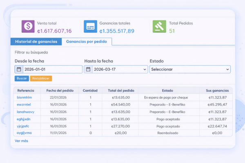The image size is (245, 163).
Task: Click the ¢0,00 earnings cell
Action: coord(217,133)
